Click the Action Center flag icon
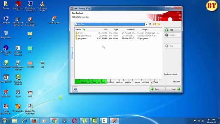The image size is (220, 124). 195,121
